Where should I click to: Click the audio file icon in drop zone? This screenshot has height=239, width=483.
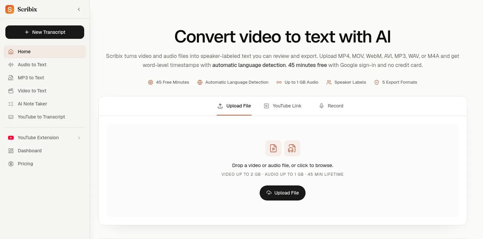click(x=292, y=148)
